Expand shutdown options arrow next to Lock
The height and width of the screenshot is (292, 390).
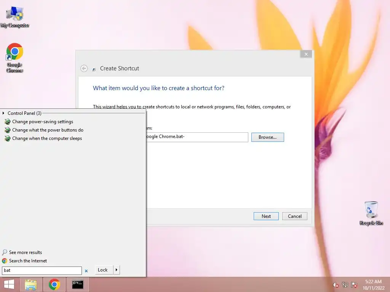click(117, 270)
